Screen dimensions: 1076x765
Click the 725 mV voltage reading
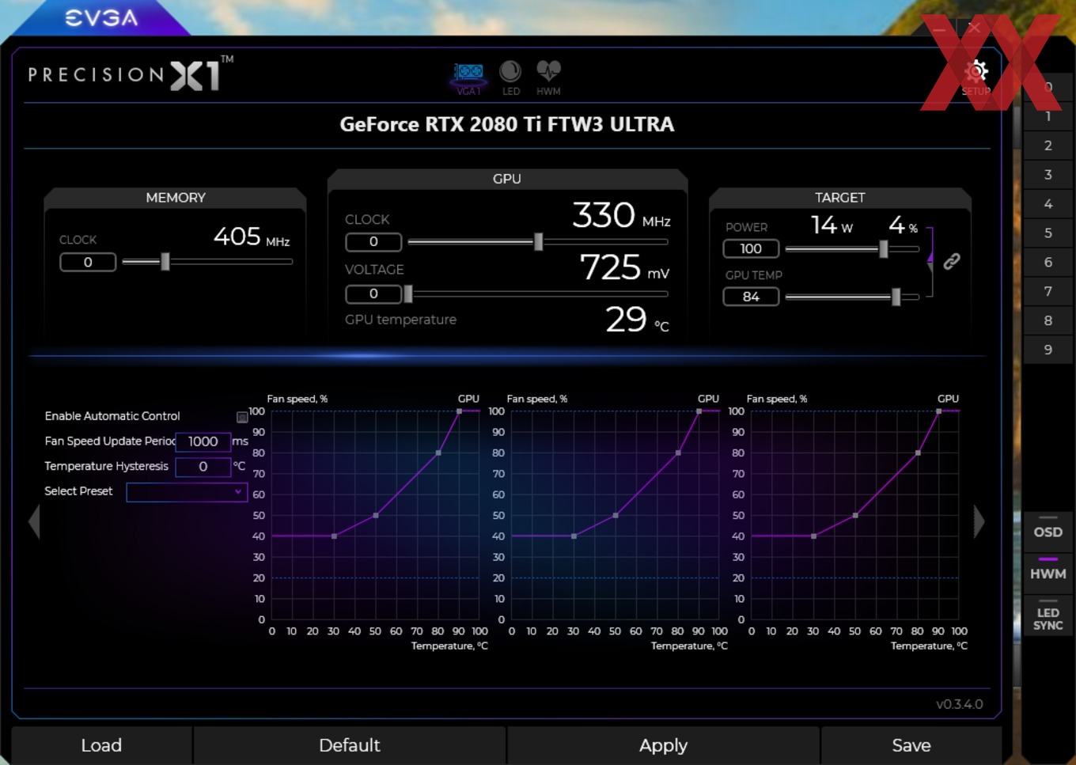pyautogui.click(x=624, y=267)
